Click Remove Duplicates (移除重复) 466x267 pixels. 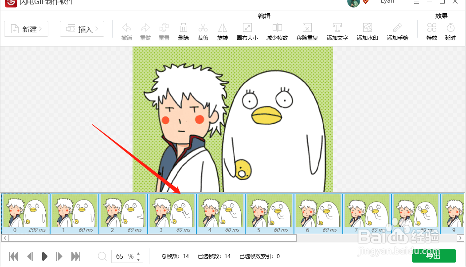(x=307, y=28)
